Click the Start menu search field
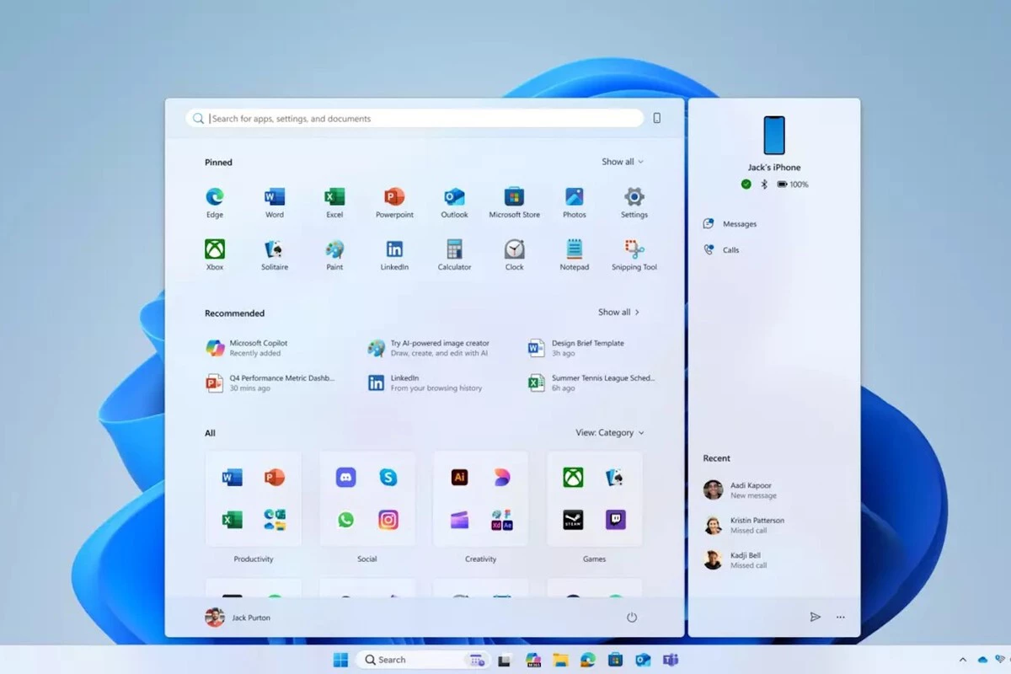Image resolution: width=1011 pixels, height=674 pixels. click(x=415, y=119)
